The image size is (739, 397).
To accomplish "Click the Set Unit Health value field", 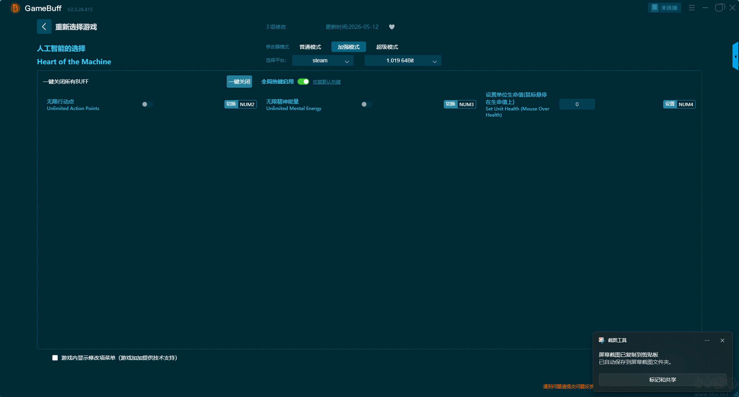I will 577,104.
